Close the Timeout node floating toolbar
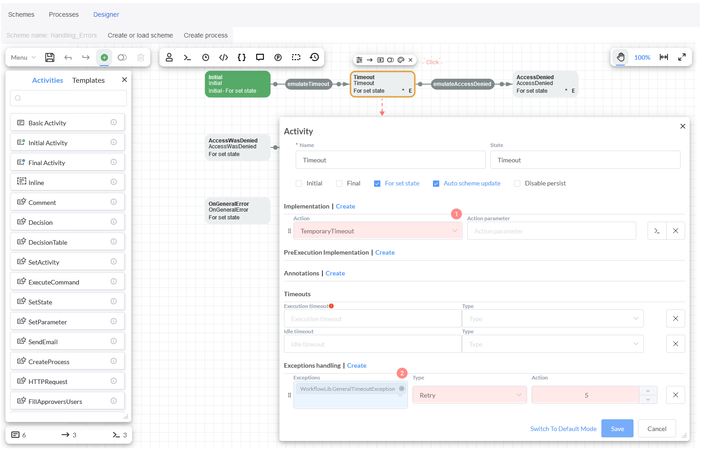 point(410,60)
